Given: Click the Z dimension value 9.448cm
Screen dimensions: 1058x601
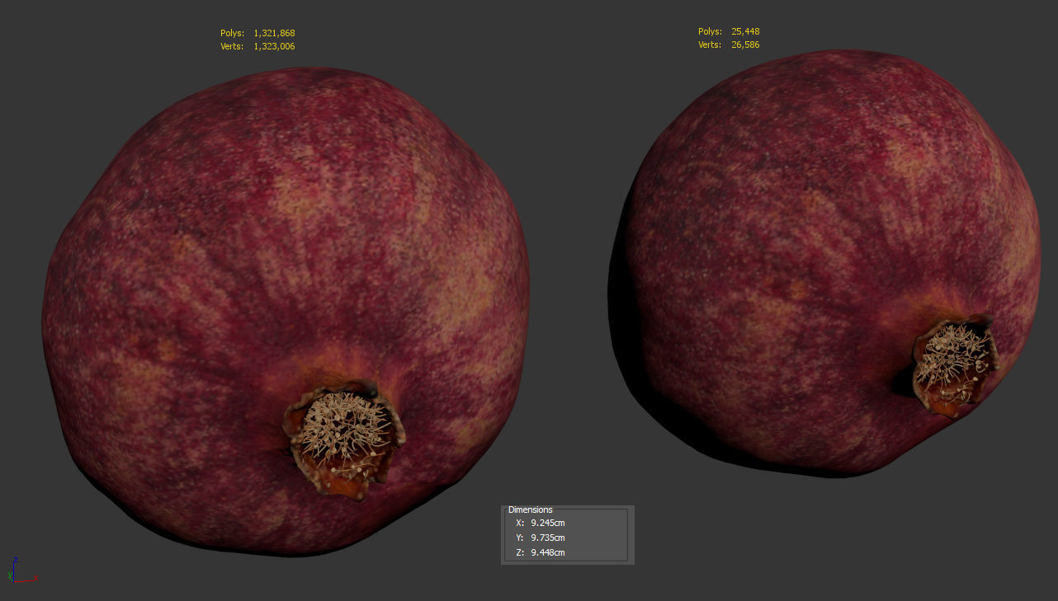Looking at the screenshot, I should pyautogui.click(x=548, y=552).
